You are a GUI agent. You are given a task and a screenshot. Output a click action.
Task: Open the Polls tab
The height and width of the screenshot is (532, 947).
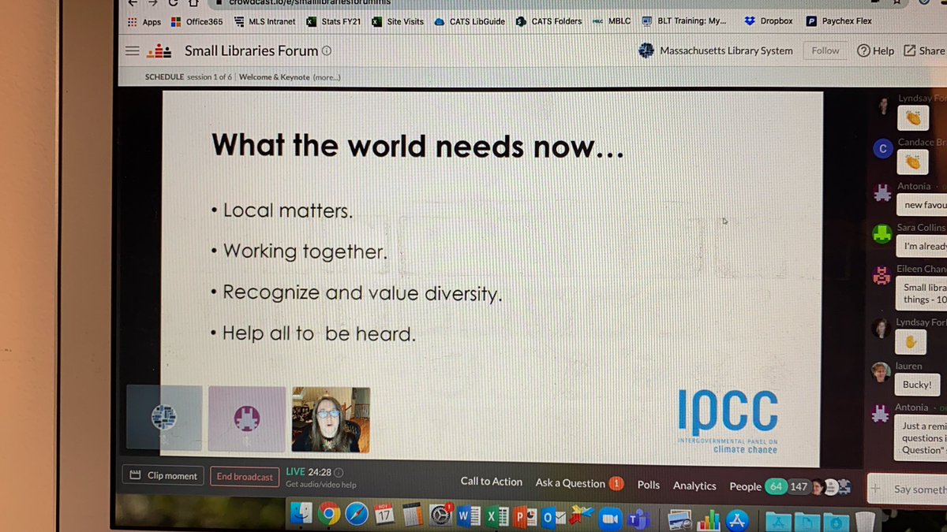649,485
